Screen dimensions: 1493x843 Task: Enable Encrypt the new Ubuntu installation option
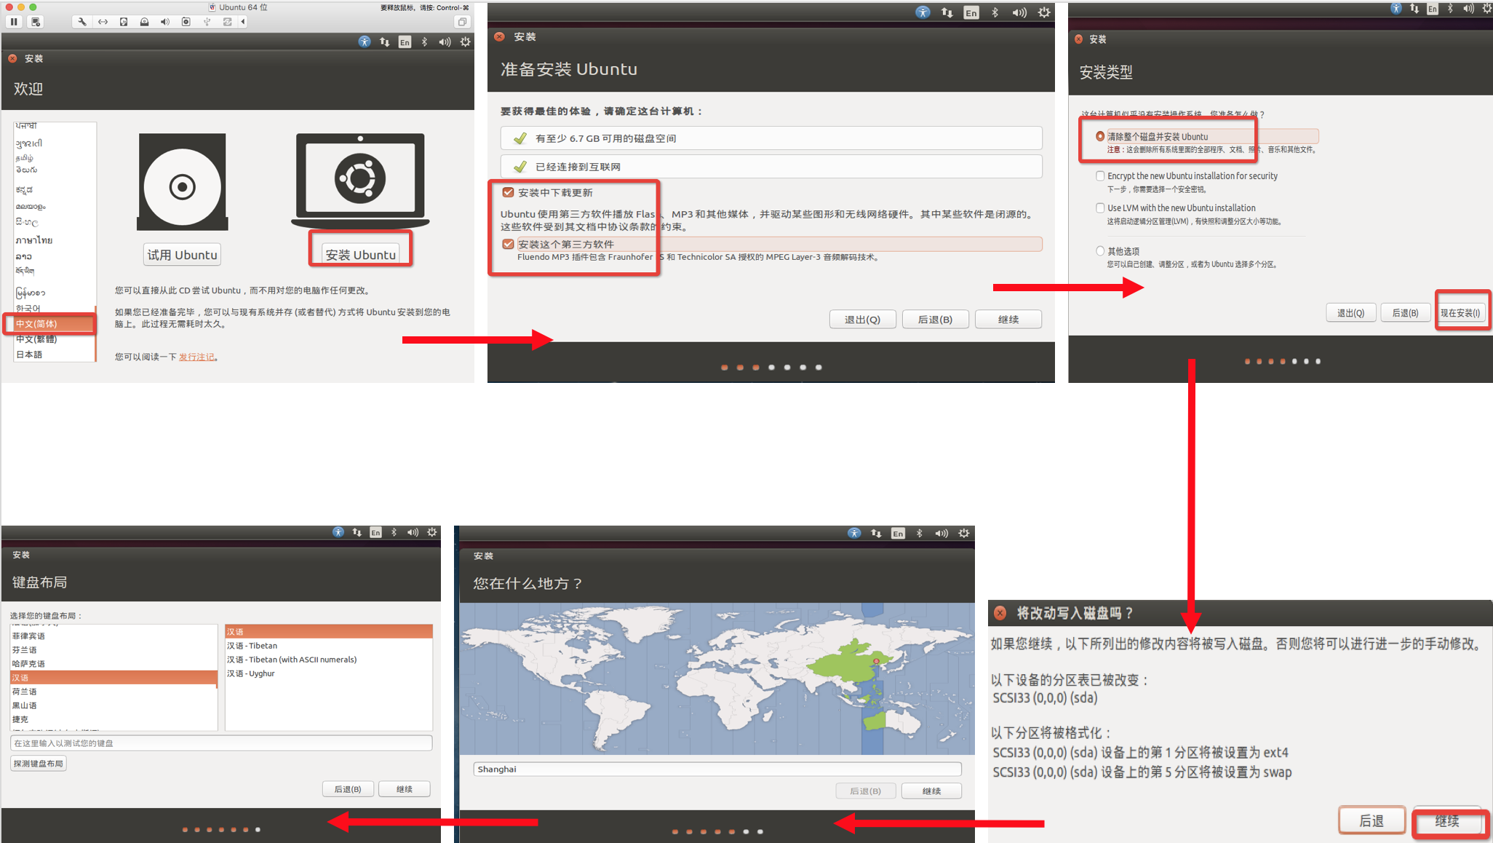point(1100,175)
